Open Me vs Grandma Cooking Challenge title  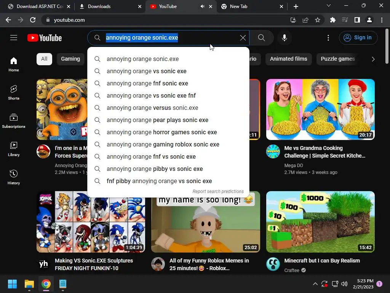tap(324, 152)
